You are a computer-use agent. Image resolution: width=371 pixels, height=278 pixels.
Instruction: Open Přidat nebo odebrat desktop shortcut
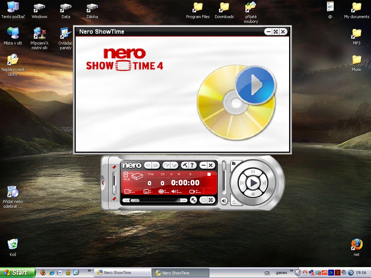(x=13, y=197)
